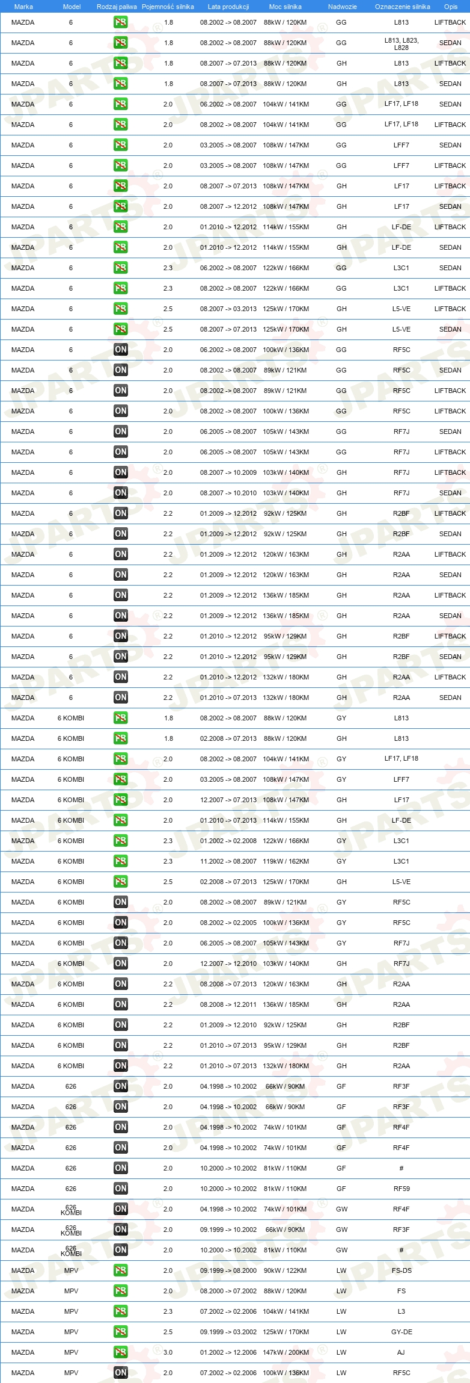Select the '08.2007 -> 10.2009' production years cell
This screenshot has height=1383, width=470.
coord(228,472)
